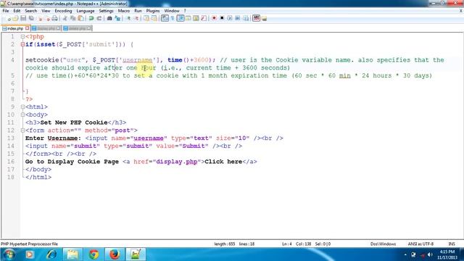Click 'Dos\Windows' in the status bar

tap(383, 244)
